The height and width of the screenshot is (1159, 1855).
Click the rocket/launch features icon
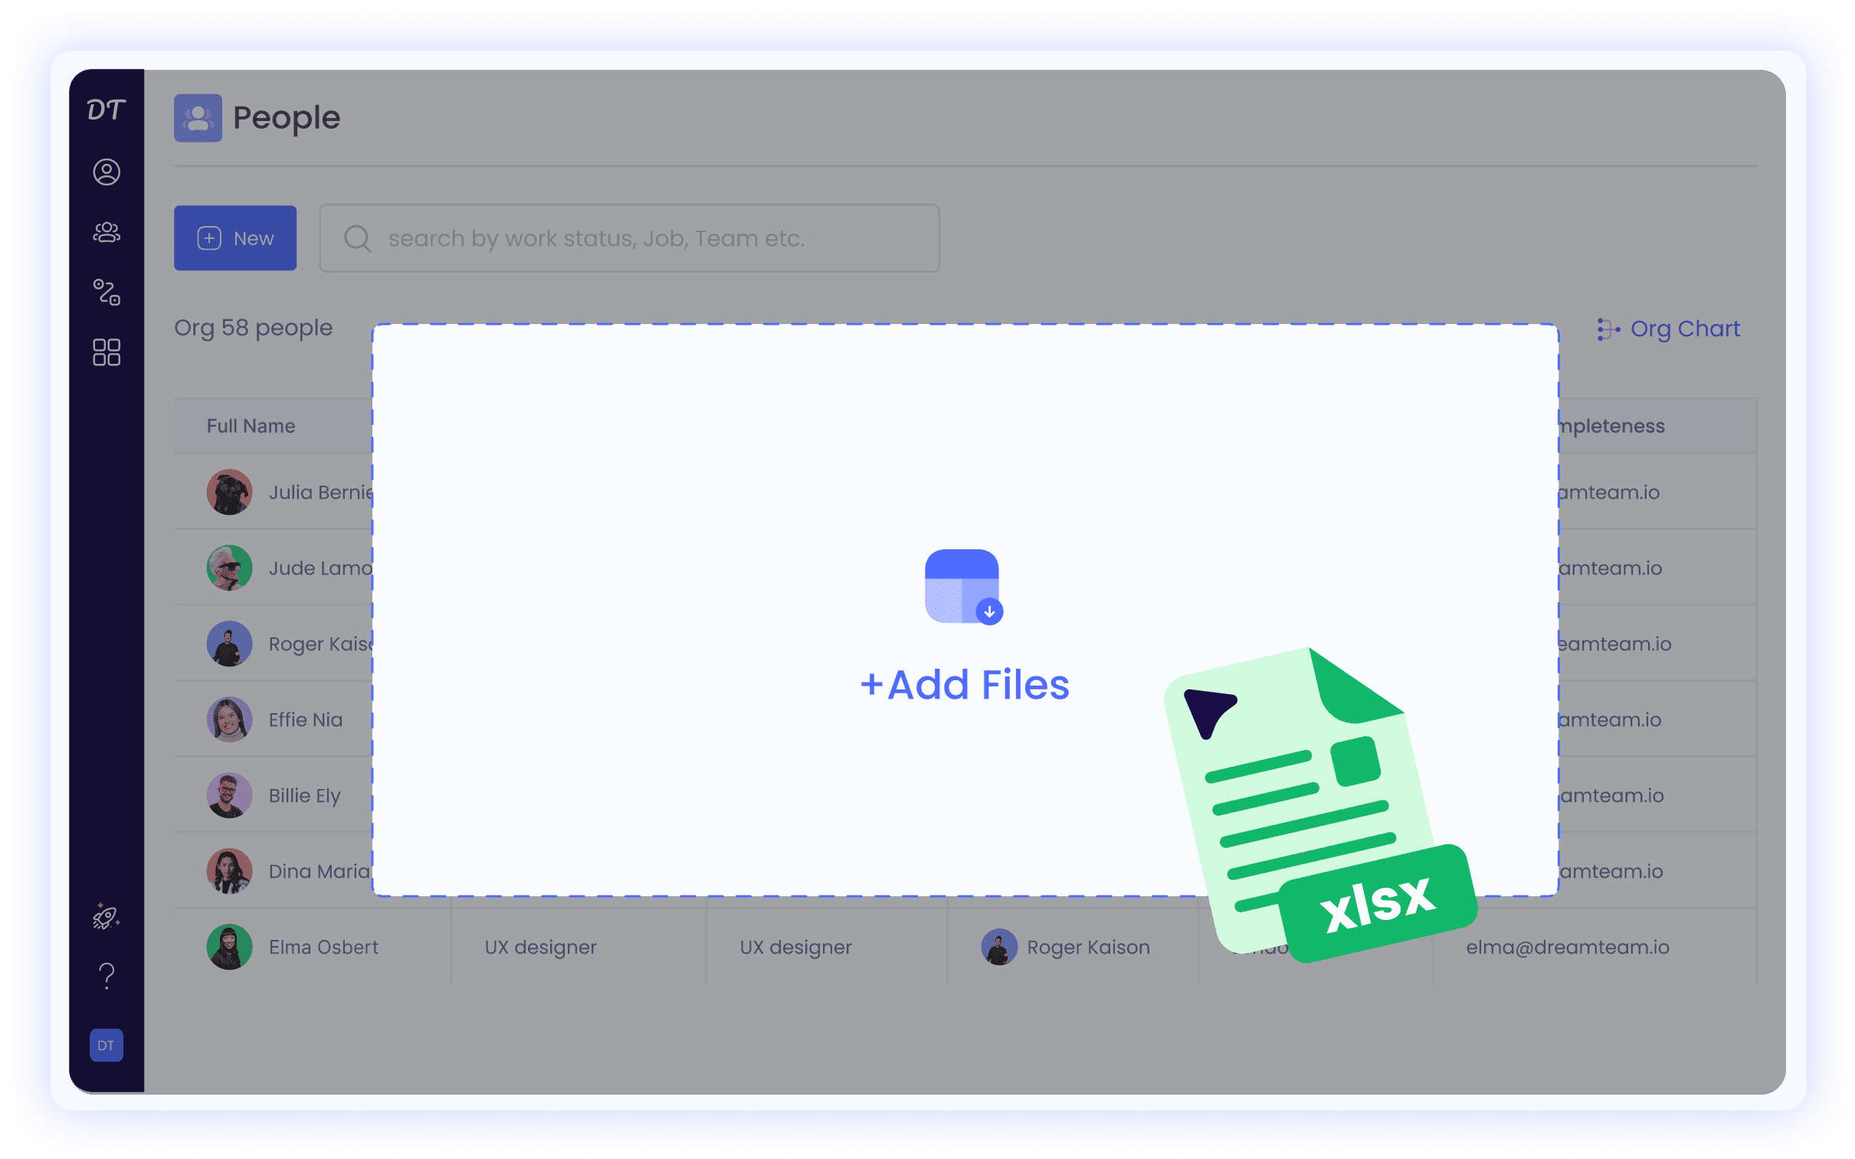(106, 918)
